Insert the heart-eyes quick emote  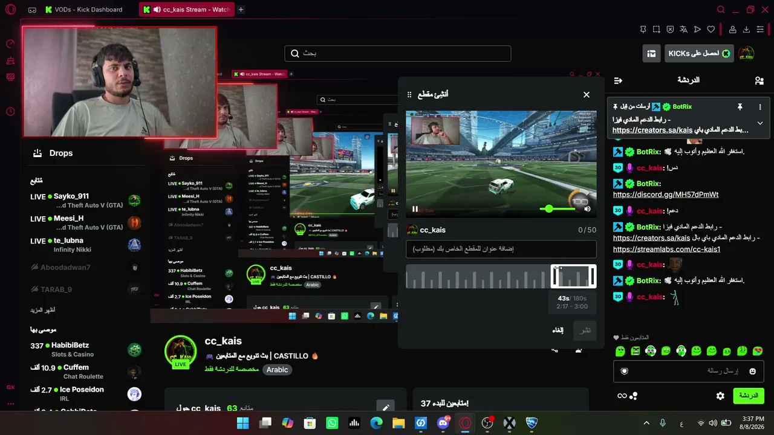click(x=758, y=351)
